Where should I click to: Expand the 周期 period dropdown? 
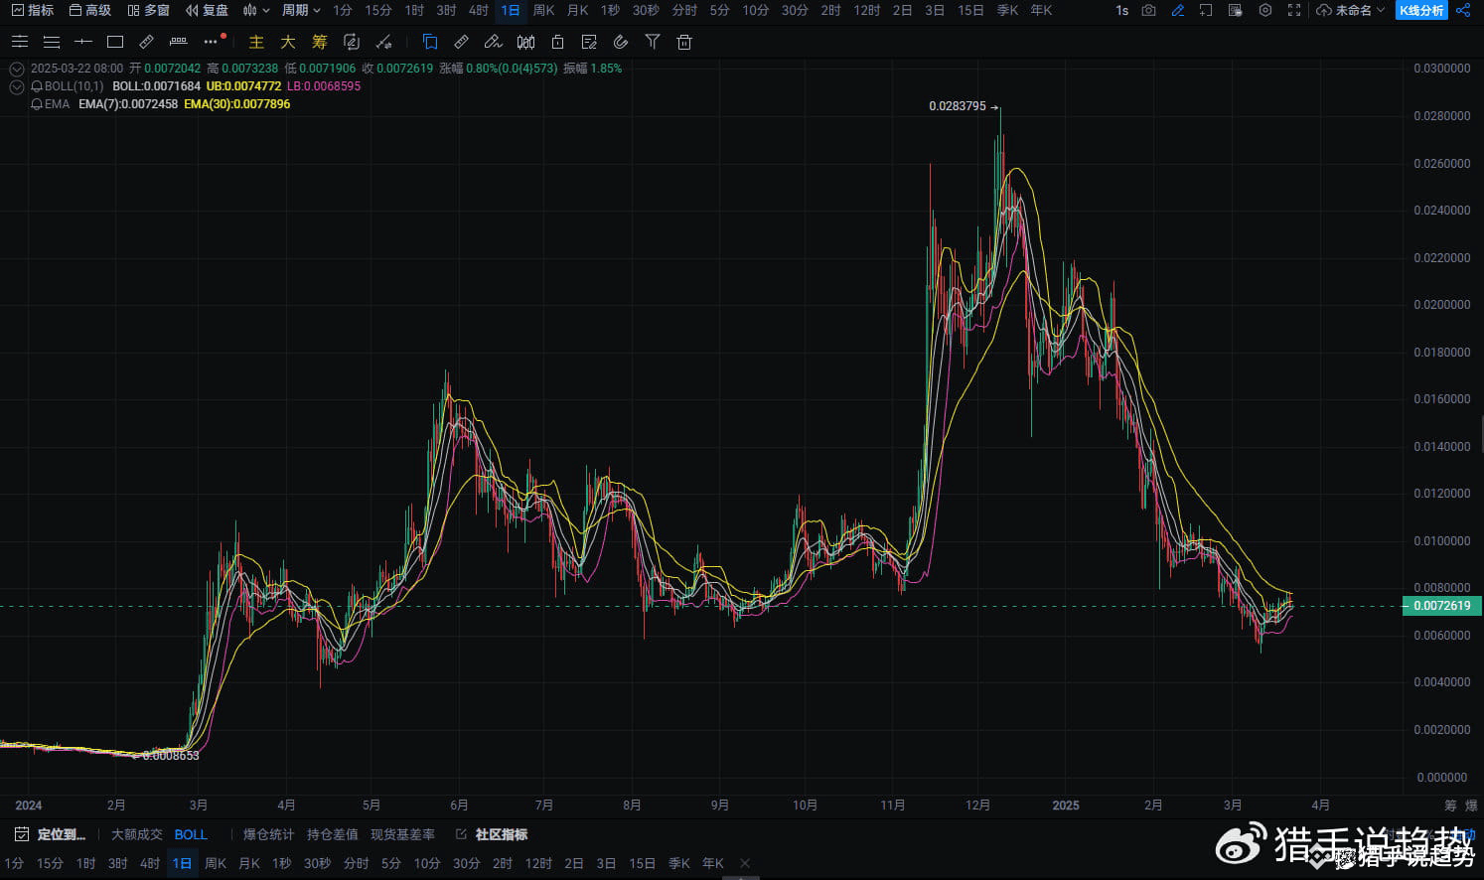tap(301, 10)
